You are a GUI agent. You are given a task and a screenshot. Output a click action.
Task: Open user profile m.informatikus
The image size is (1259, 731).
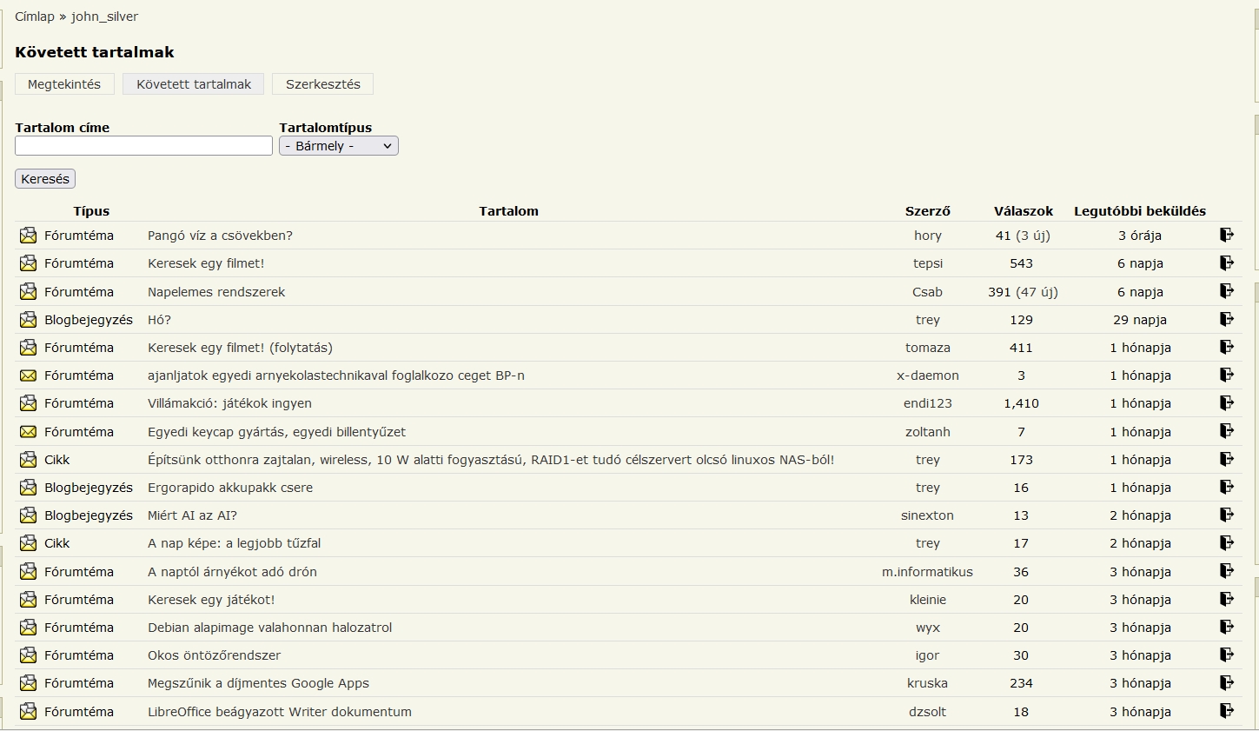(x=927, y=571)
